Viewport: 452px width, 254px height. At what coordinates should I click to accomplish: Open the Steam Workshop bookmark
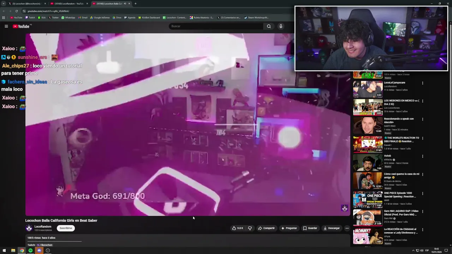(256, 17)
